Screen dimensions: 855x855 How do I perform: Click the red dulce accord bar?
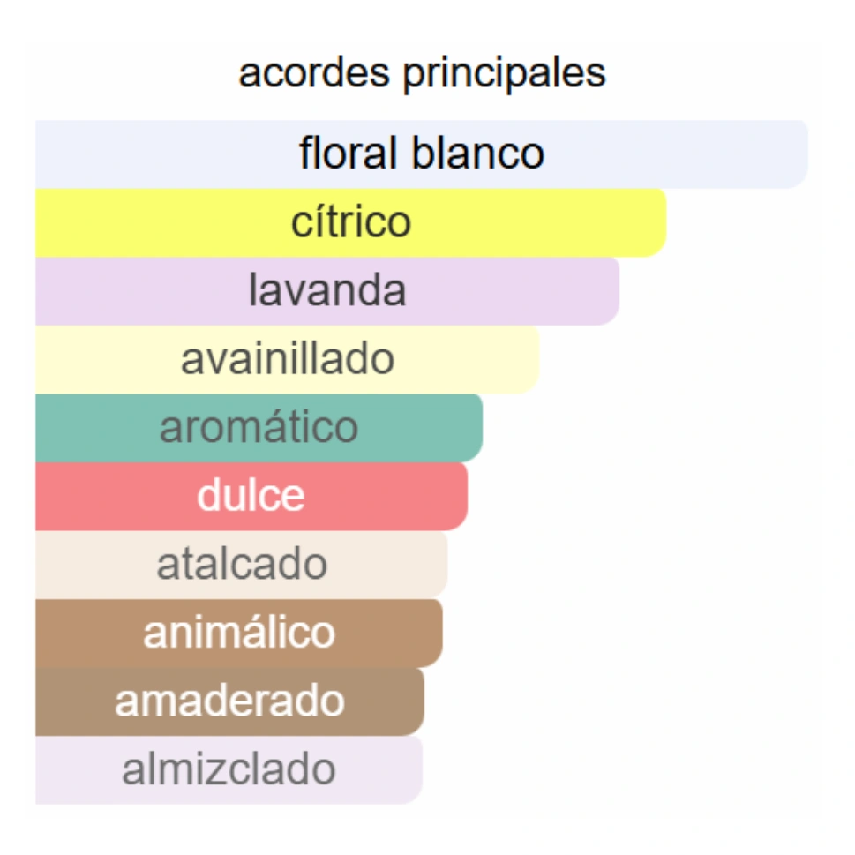(x=251, y=496)
